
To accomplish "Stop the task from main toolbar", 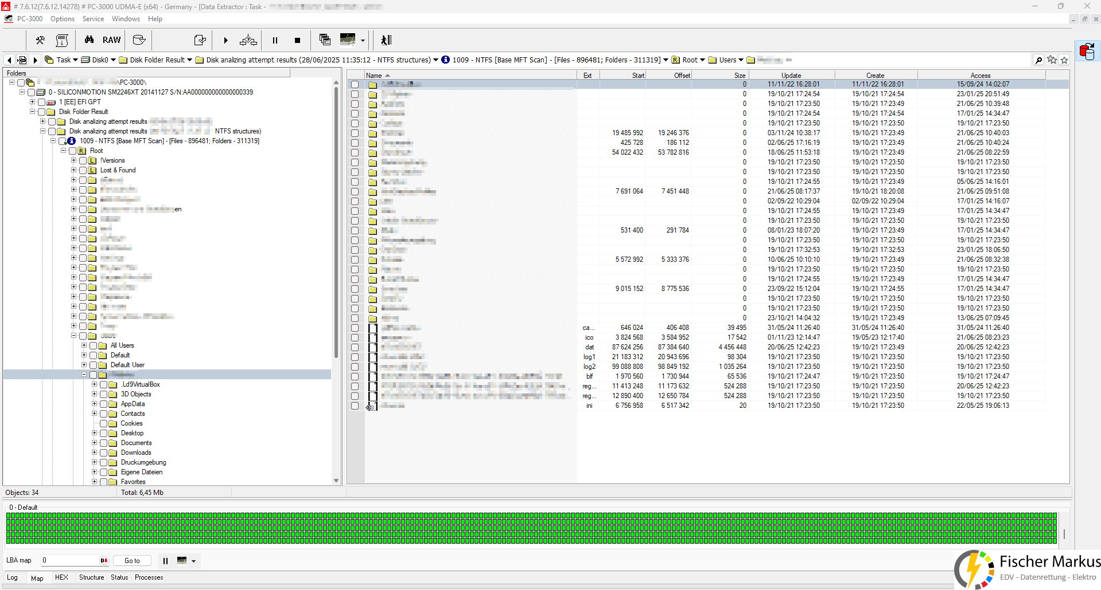I will [297, 40].
